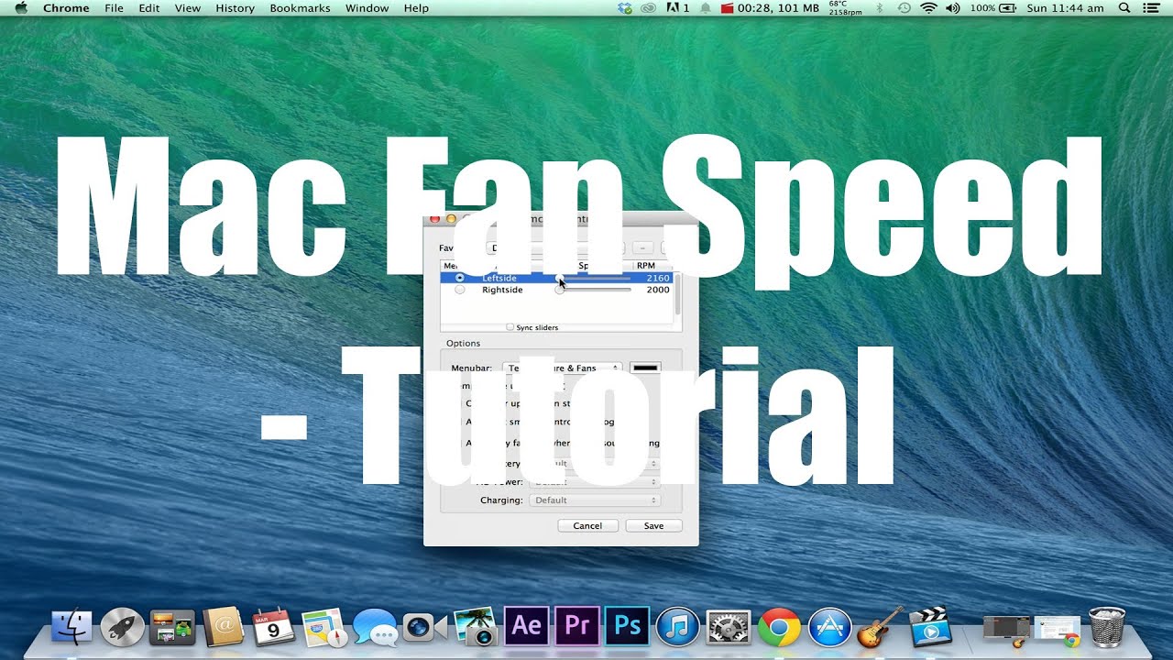
Task: Open the File menu
Action: coord(114,8)
